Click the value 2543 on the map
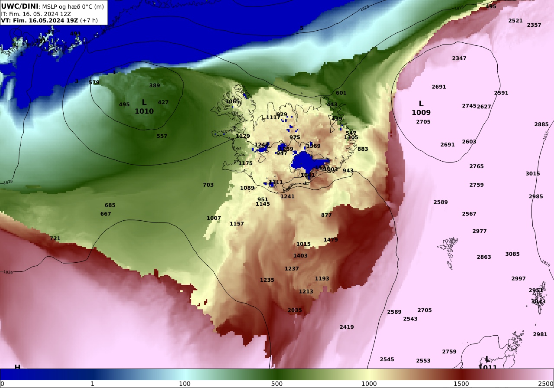 pyautogui.click(x=410, y=319)
